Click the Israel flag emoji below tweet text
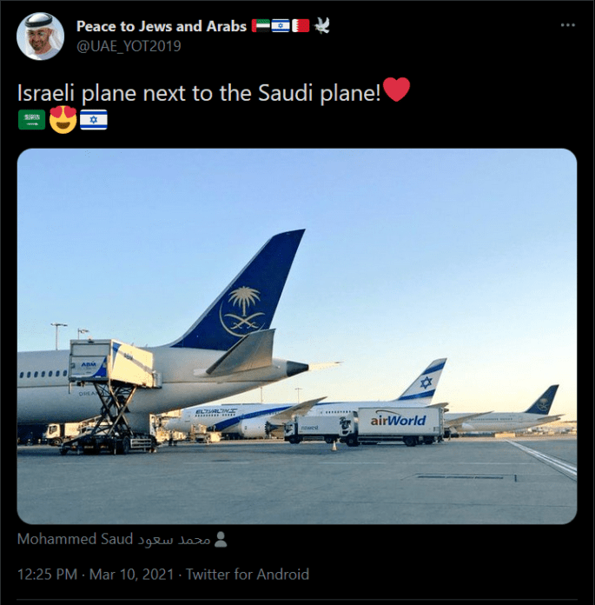This screenshot has height=605, width=595. pyautogui.click(x=93, y=119)
